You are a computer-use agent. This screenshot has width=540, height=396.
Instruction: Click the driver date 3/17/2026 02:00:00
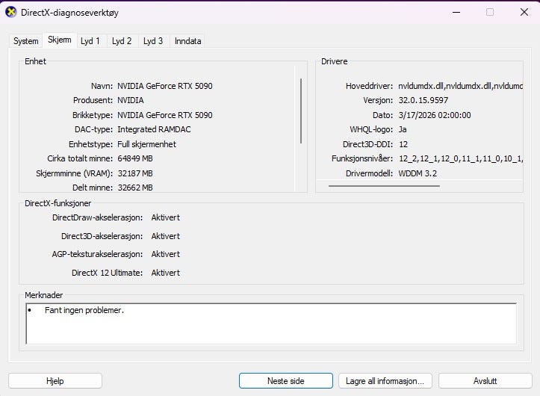(435, 115)
